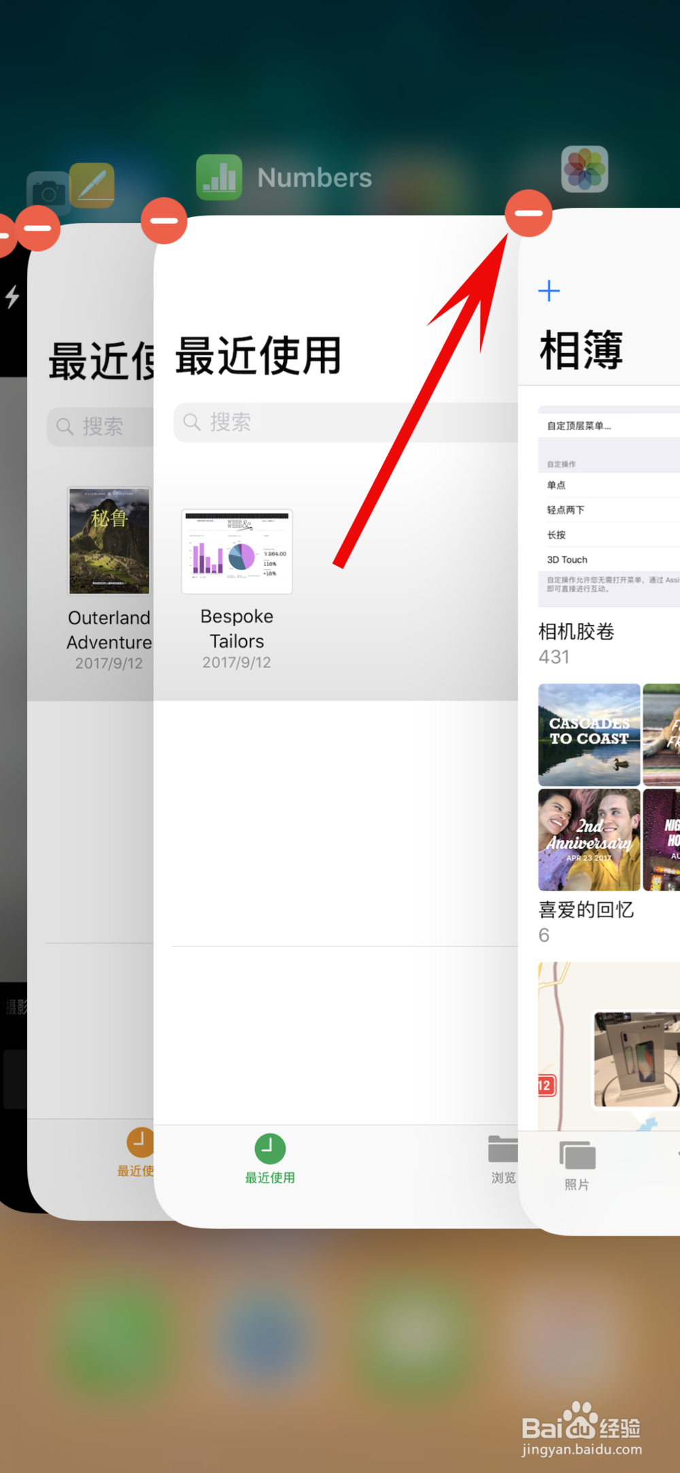
Task: Open Outerland Adventure document thumbnail
Action: tap(109, 541)
